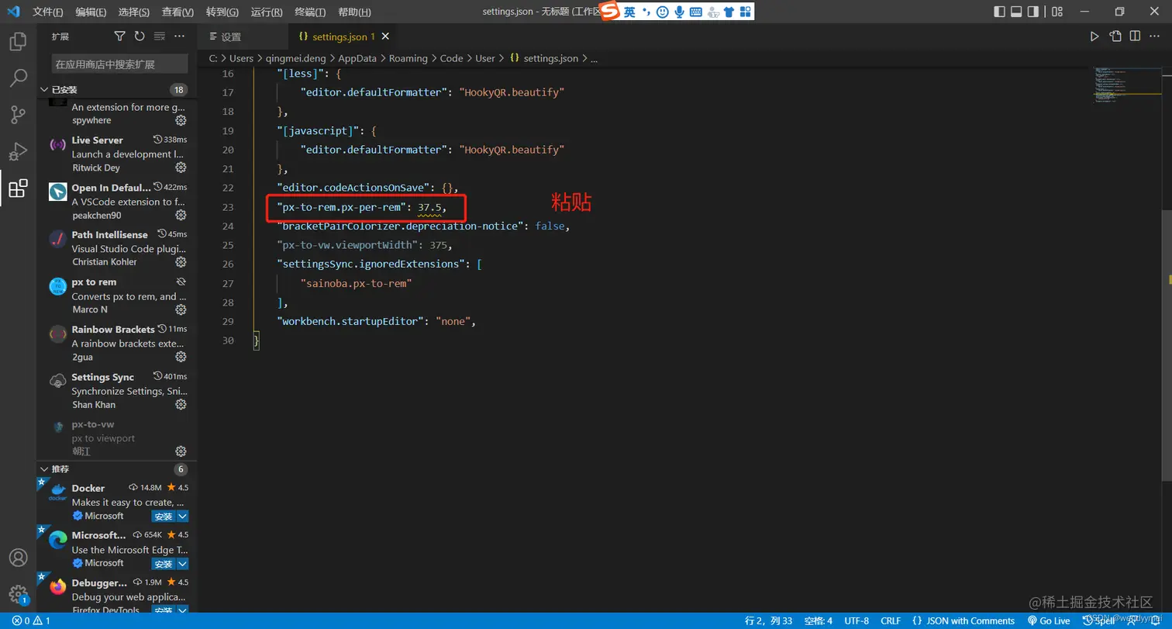This screenshot has width=1172, height=629.
Task: Refresh the extensions list
Action: tap(140, 36)
